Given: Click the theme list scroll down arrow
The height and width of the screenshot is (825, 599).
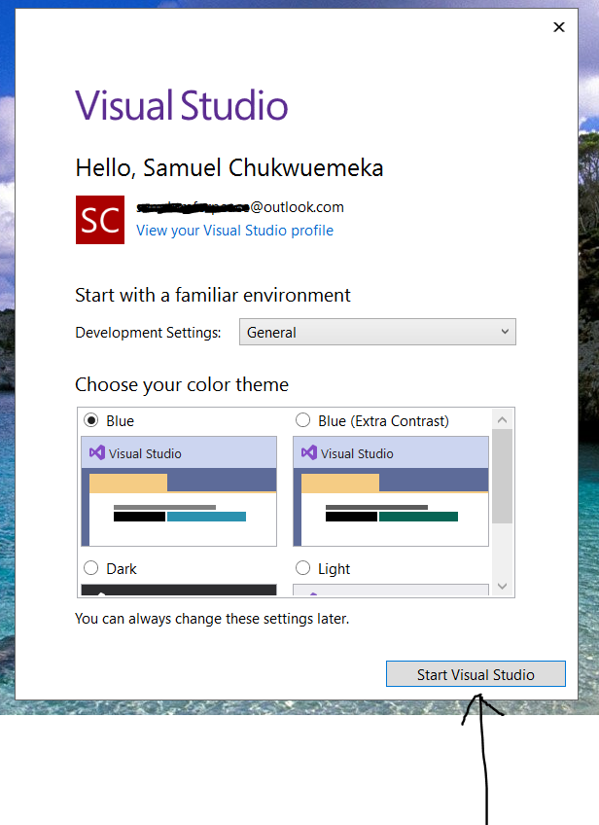Looking at the screenshot, I should [x=502, y=586].
